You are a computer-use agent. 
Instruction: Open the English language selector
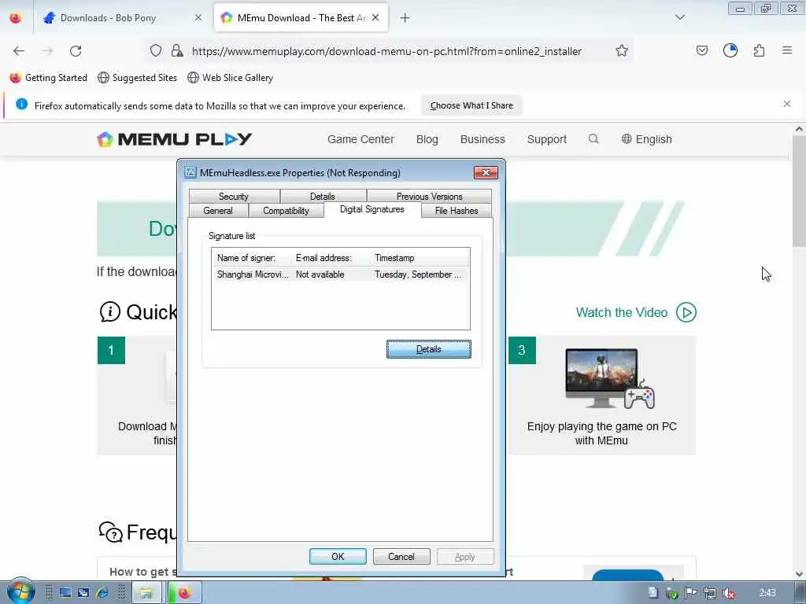(x=647, y=139)
